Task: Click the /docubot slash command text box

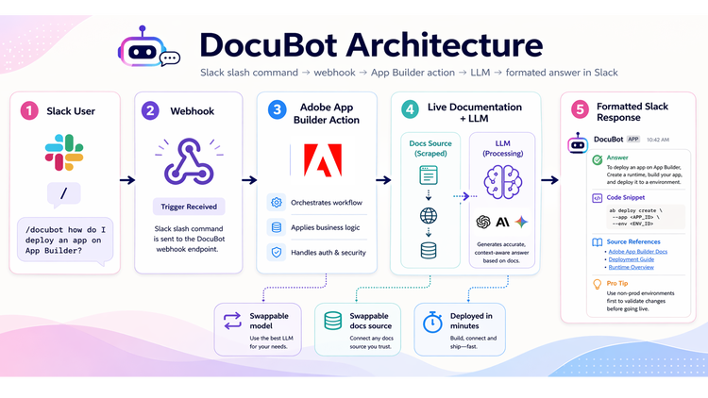Action: click(64, 240)
